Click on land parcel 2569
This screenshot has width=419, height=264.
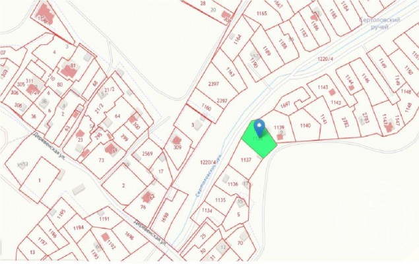pyautogui.click(x=147, y=153)
